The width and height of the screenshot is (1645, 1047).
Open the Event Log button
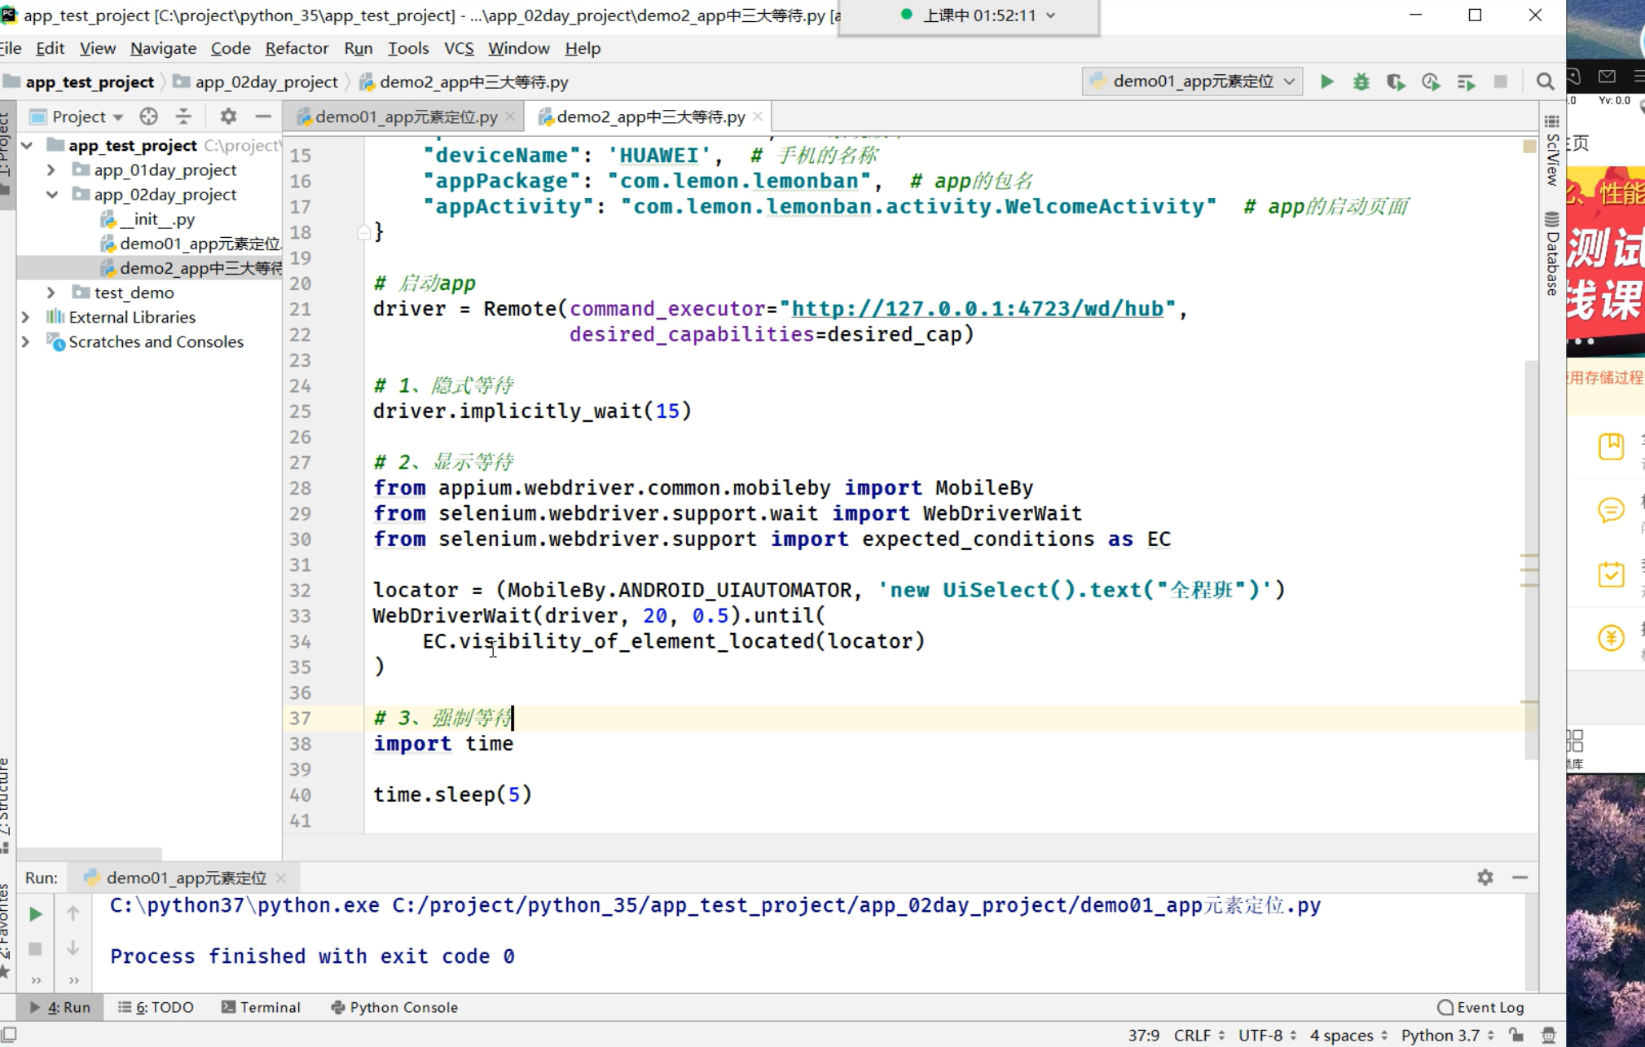coord(1480,1007)
